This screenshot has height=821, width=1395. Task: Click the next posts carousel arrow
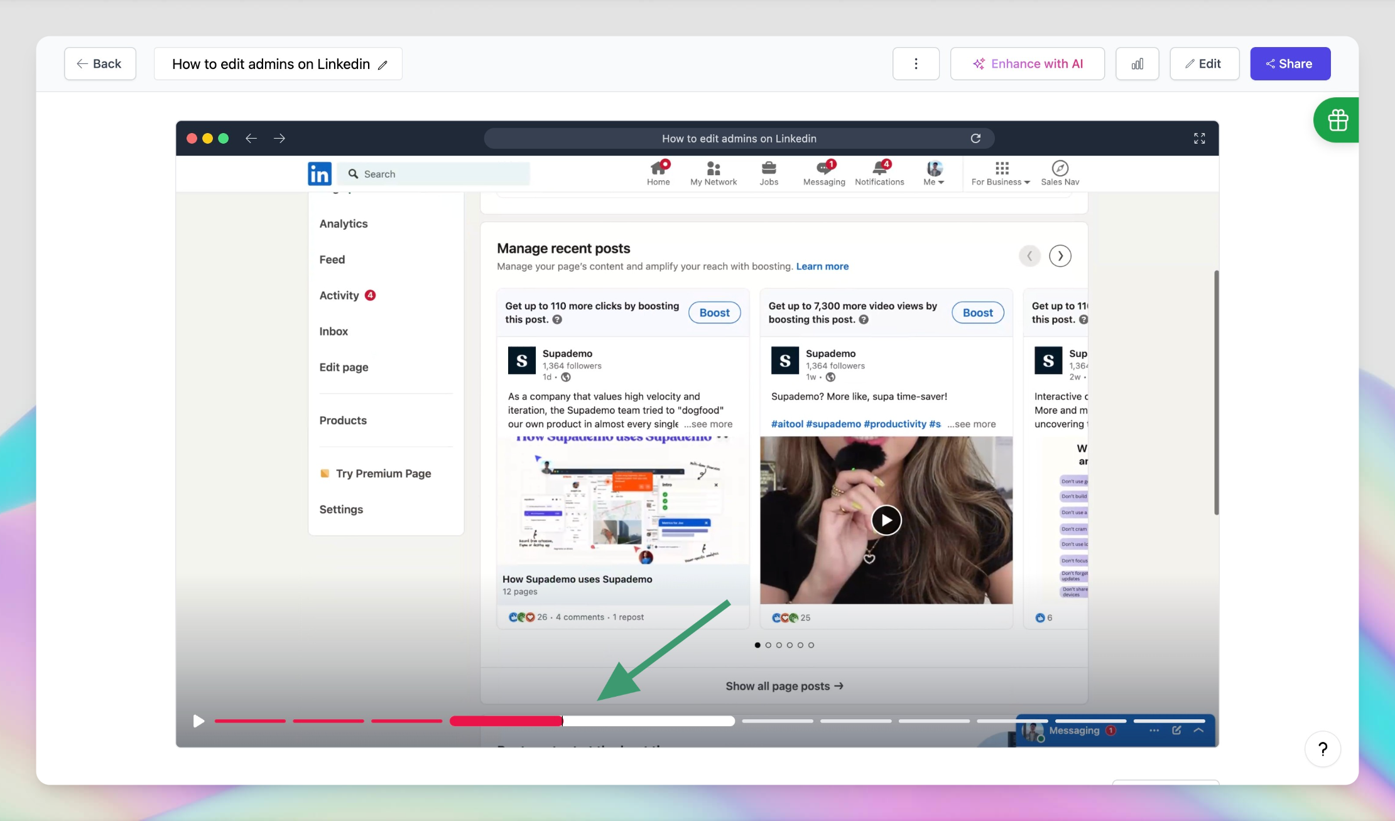pos(1060,255)
